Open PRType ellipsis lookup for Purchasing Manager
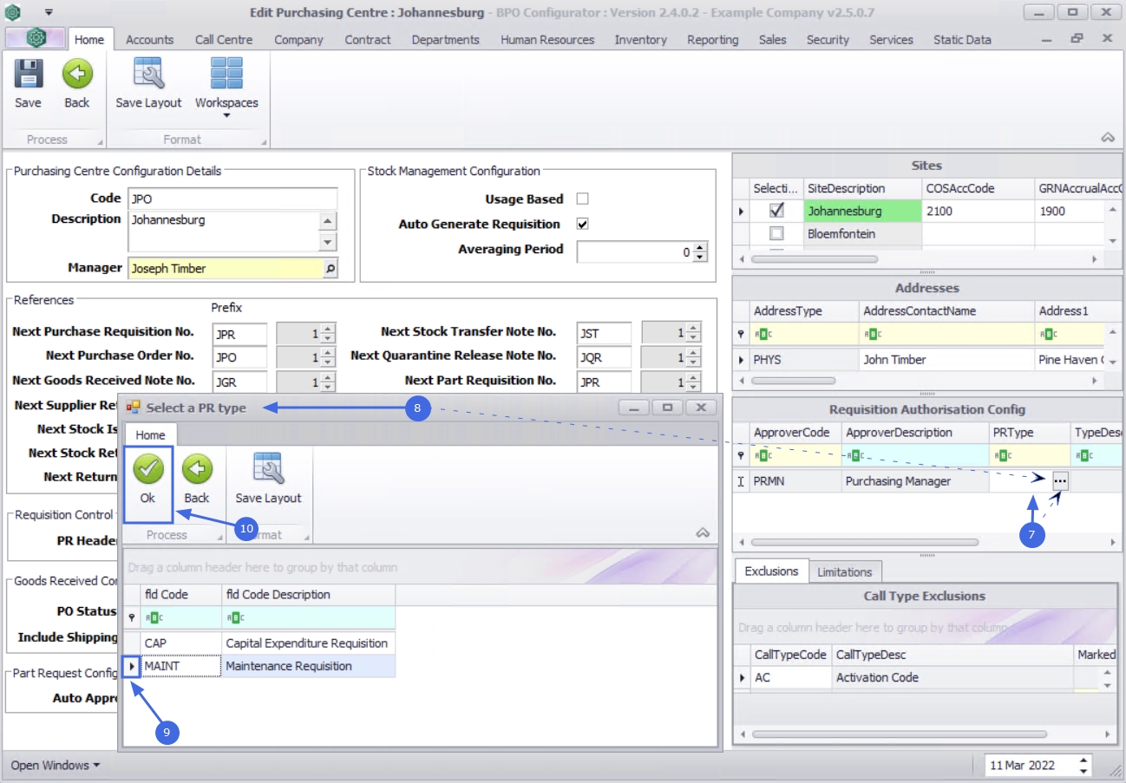The height and width of the screenshot is (783, 1126). pos(1059,481)
